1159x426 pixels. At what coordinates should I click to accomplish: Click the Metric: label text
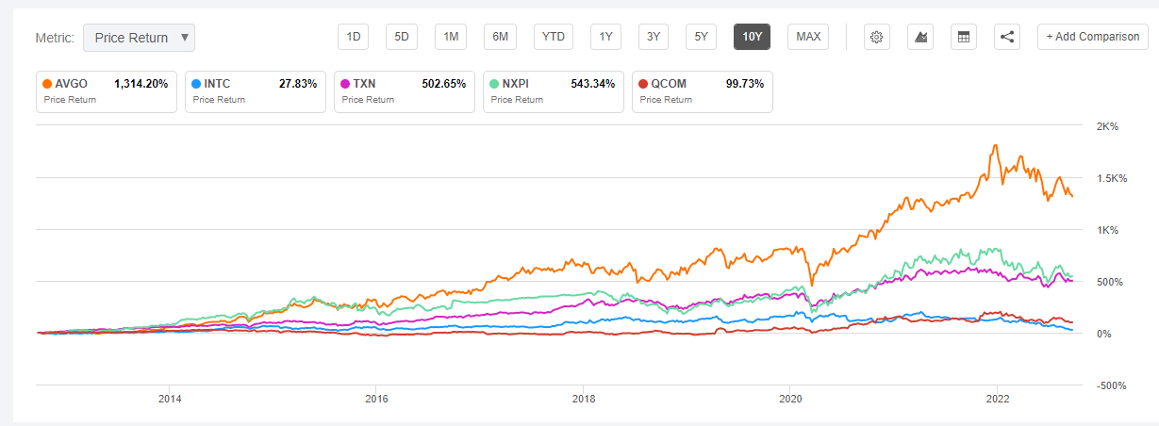coord(55,38)
